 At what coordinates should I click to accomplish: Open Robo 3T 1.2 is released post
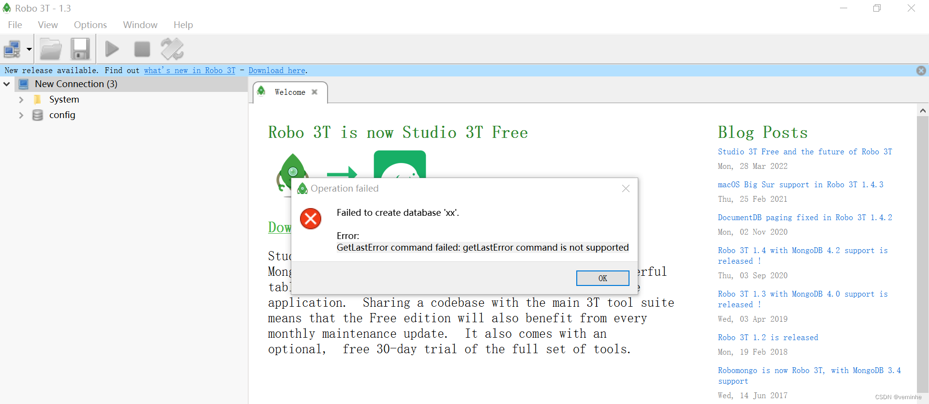tap(768, 338)
